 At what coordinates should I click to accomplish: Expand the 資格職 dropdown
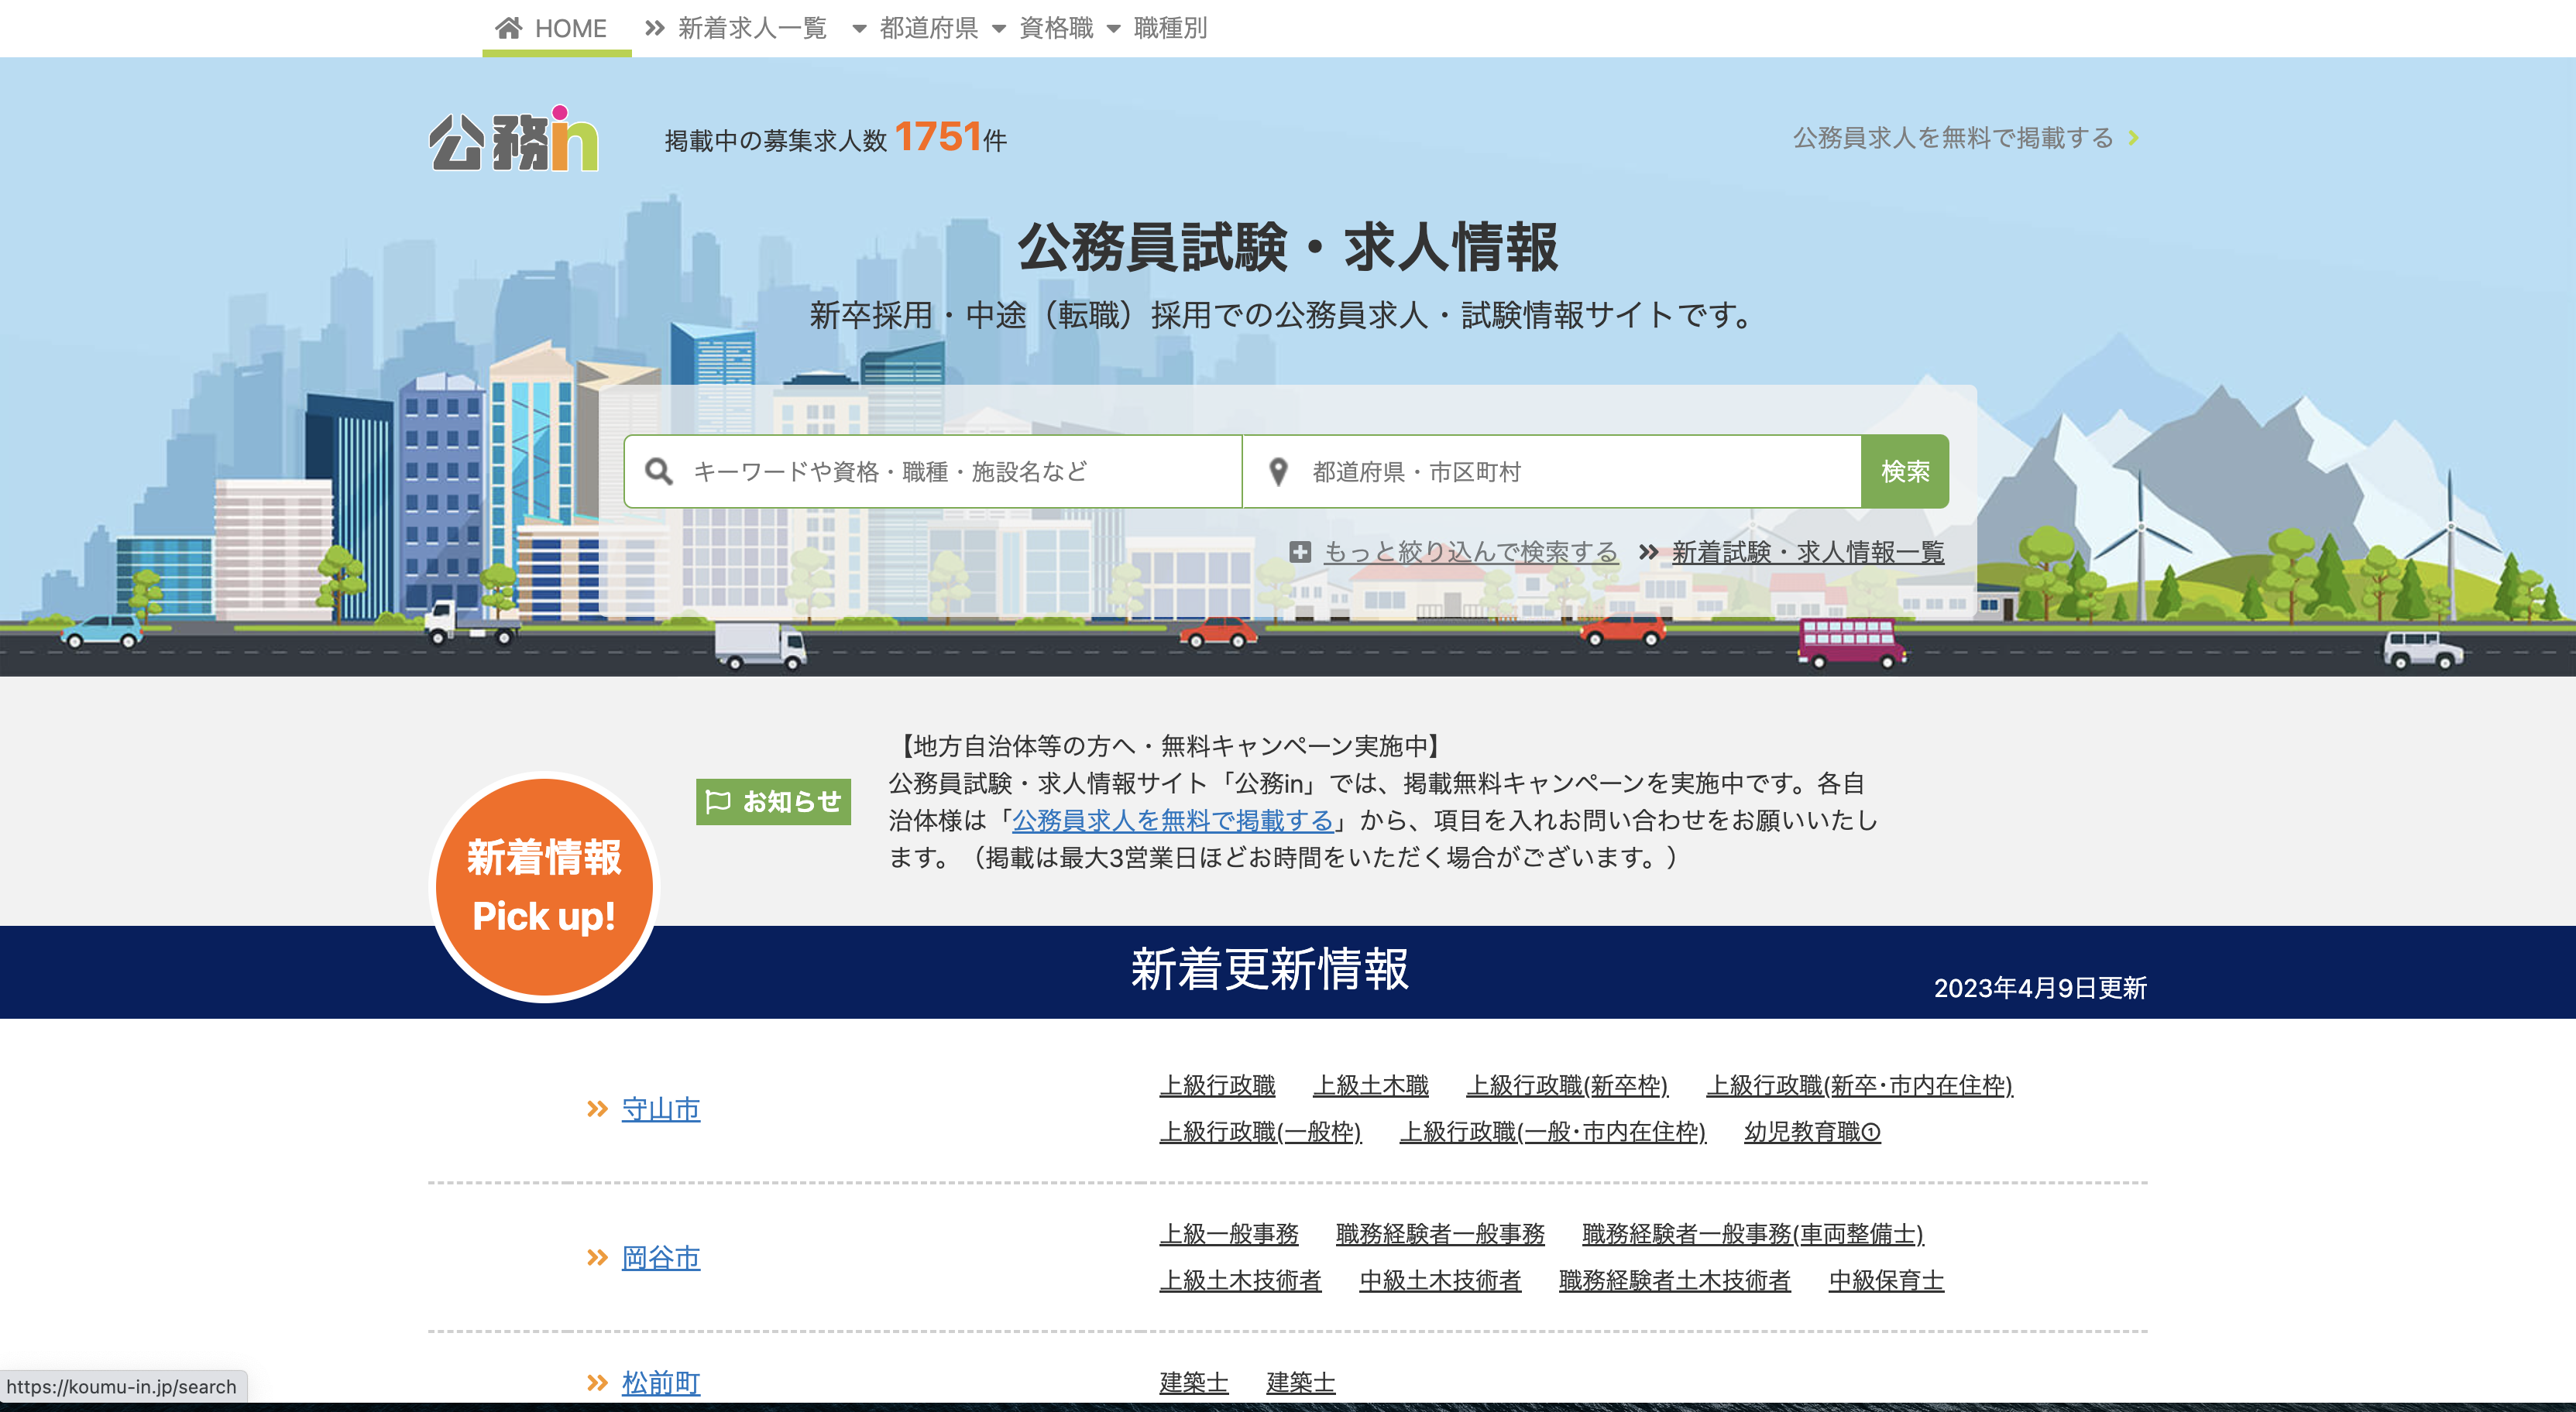[x=1054, y=28]
